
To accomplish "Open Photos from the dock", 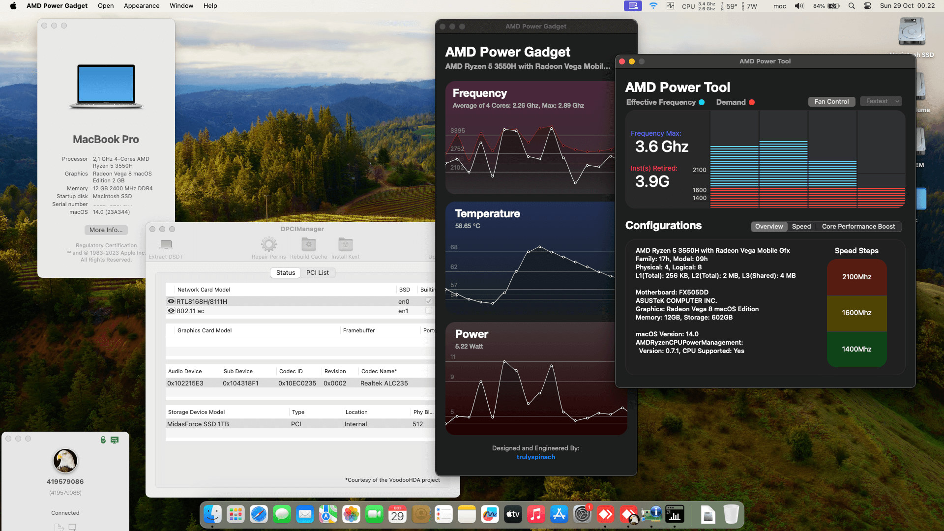I will tap(351, 515).
